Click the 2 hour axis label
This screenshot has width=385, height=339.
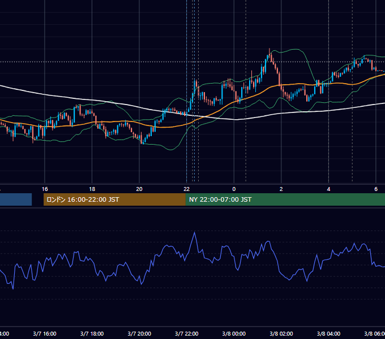(281, 189)
